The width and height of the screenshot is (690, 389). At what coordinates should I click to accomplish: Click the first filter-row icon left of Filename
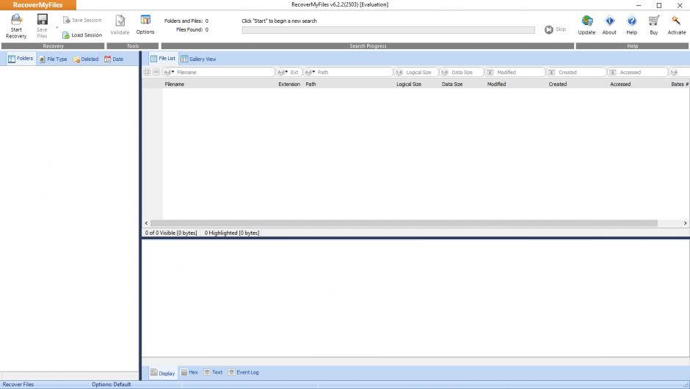click(x=147, y=72)
